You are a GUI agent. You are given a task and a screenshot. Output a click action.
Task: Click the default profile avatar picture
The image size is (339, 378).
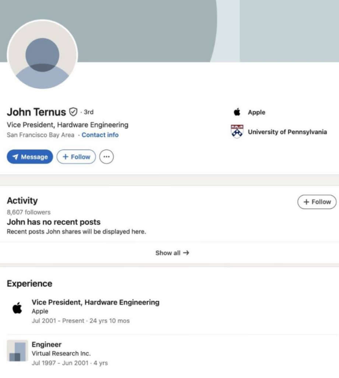[42, 55]
